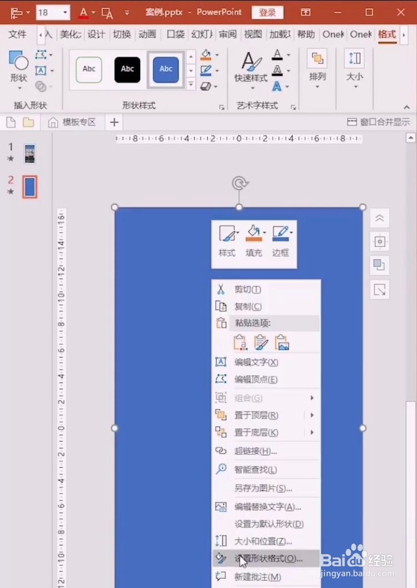Click the text box A icon in title bar
The height and width of the screenshot is (588, 417).
click(x=107, y=13)
